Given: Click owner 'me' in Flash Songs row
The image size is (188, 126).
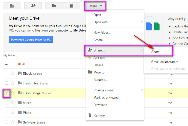Looking at the screenshot, I should [x=170, y=93].
